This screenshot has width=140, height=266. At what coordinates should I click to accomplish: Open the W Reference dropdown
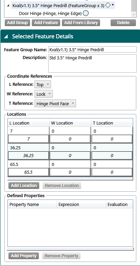coord(44,94)
